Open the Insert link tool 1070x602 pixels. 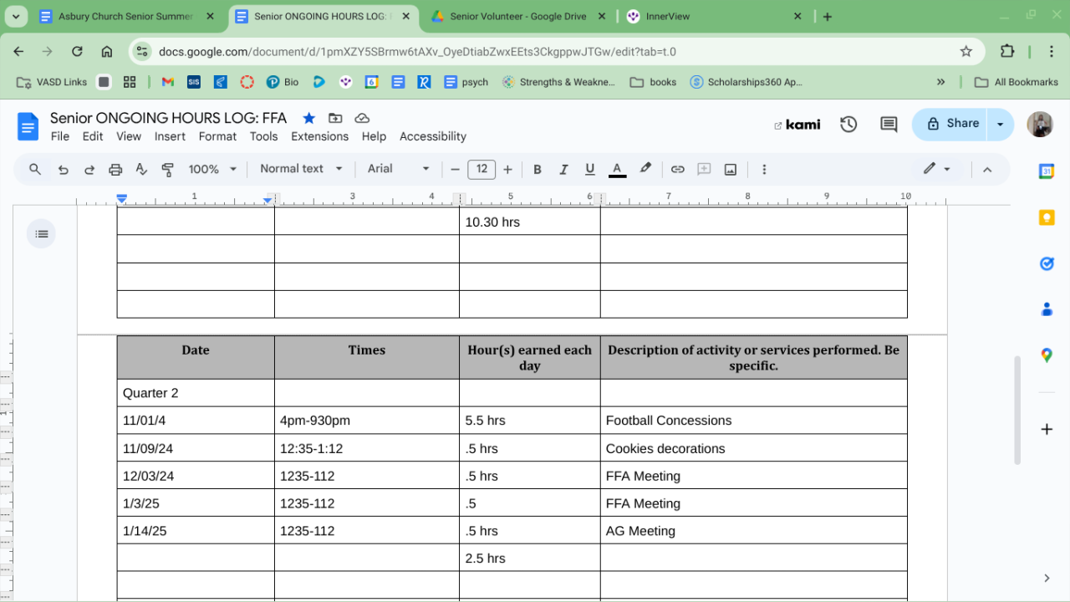677,170
